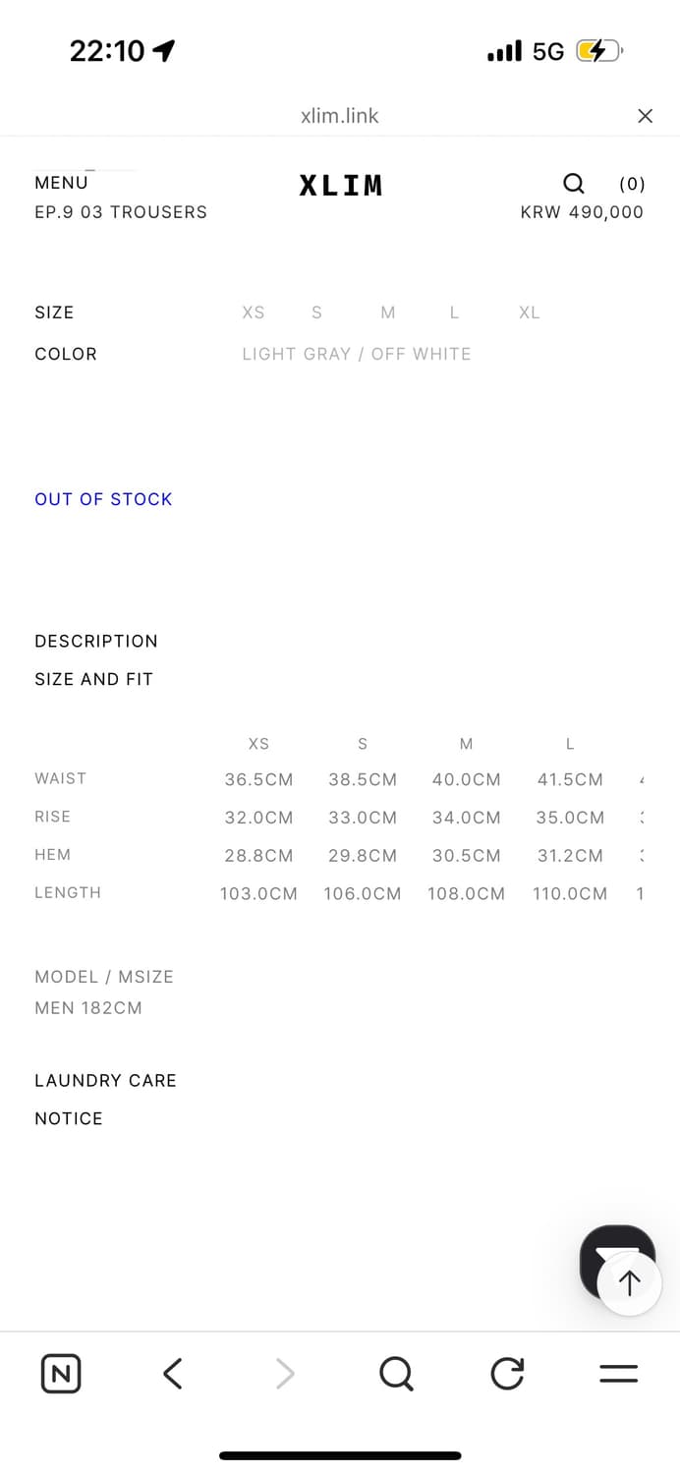680x1474 pixels.
Task: Go back with the left chevron
Action: 173,1373
